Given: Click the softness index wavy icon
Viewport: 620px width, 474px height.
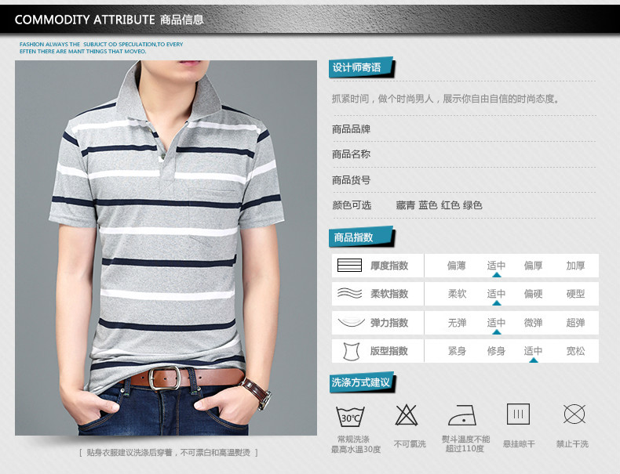Looking at the screenshot, I should coord(349,294).
